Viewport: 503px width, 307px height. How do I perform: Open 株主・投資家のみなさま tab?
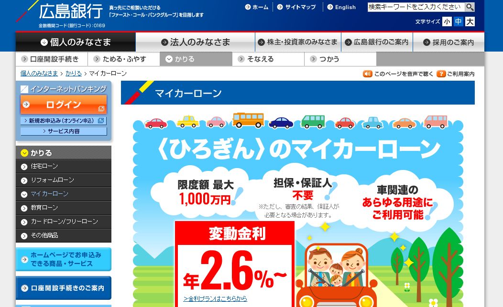[298, 42]
